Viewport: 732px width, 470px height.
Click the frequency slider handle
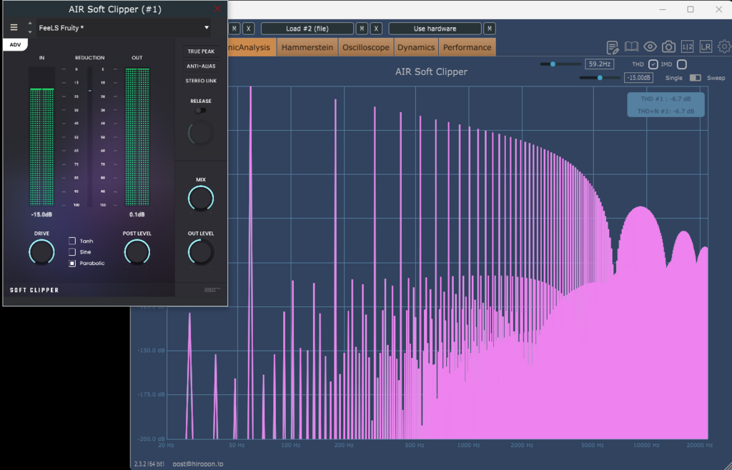(553, 64)
